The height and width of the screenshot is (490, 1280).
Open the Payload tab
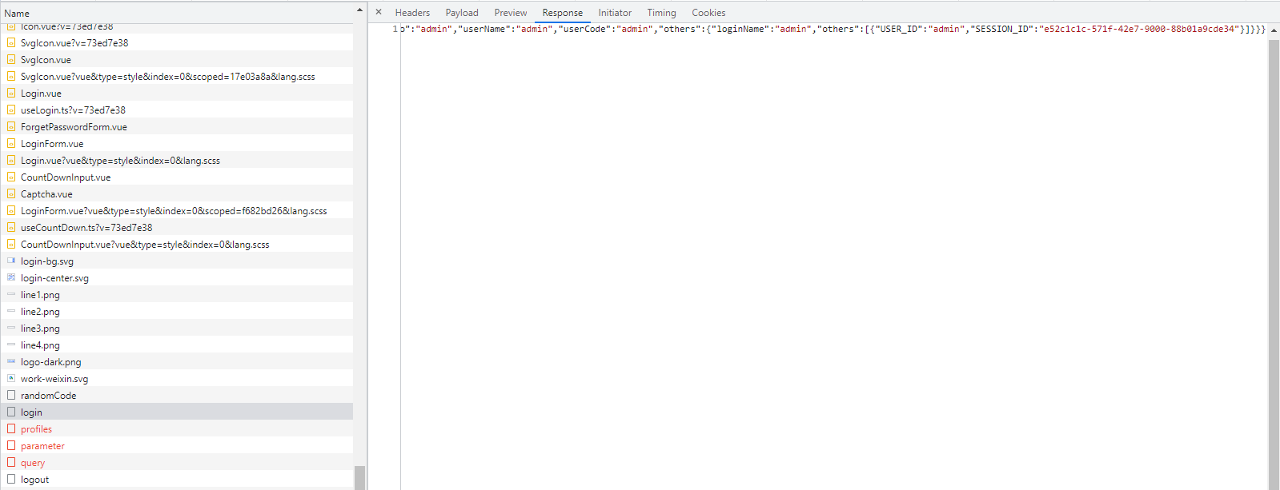coord(462,13)
